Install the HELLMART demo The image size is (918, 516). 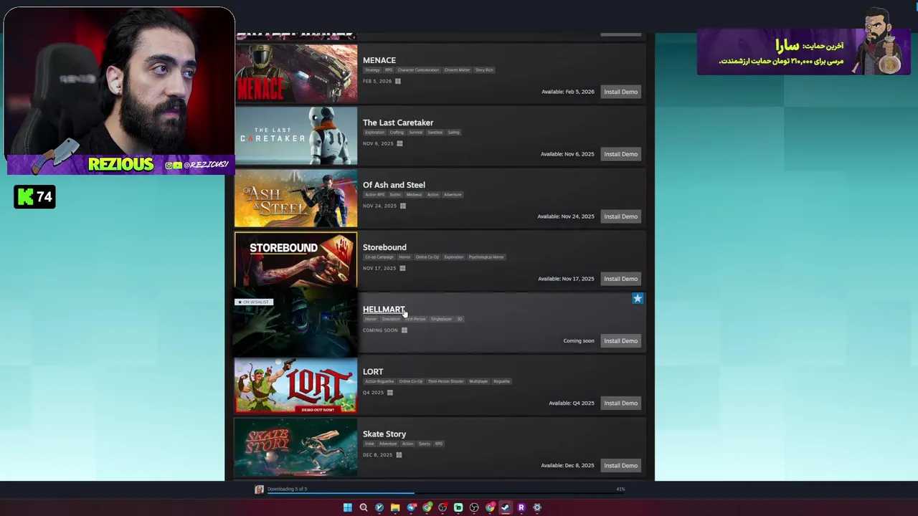coord(620,341)
